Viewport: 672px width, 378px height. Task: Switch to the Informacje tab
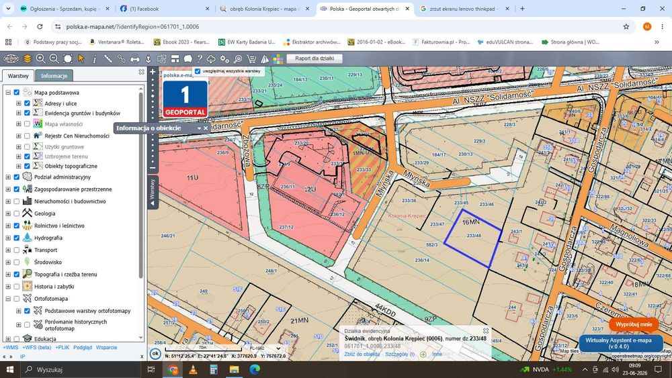[x=54, y=76]
